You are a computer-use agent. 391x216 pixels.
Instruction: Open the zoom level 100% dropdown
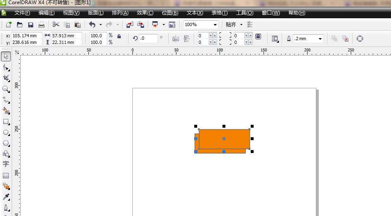click(x=215, y=25)
